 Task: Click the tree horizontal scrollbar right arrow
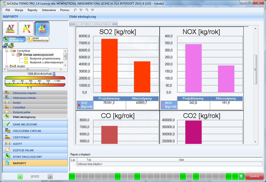click(x=61, y=69)
